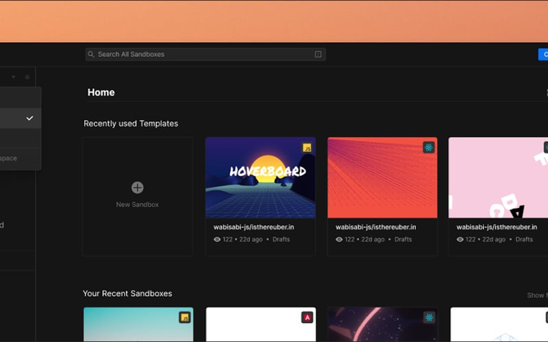548x342 pixels.
Task: Click the title under the pink thumbnail
Action: pyautogui.click(x=497, y=227)
